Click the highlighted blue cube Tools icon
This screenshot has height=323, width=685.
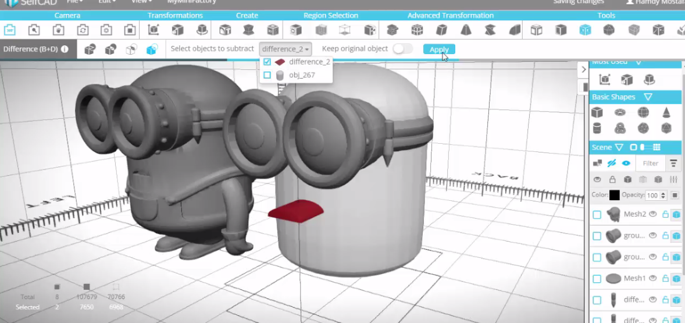click(x=585, y=30)
